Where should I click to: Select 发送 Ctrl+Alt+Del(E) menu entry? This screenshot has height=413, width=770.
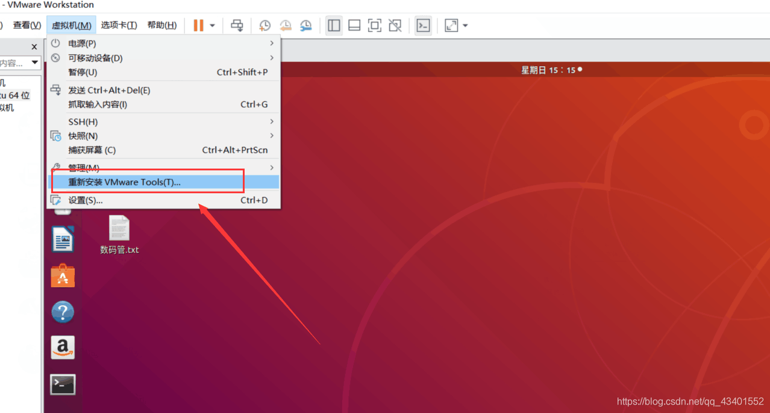[163, 90]
